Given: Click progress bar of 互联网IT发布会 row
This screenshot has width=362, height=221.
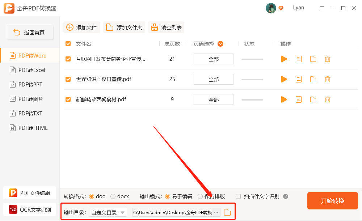Looking at the screenshot, I should 252,59.
